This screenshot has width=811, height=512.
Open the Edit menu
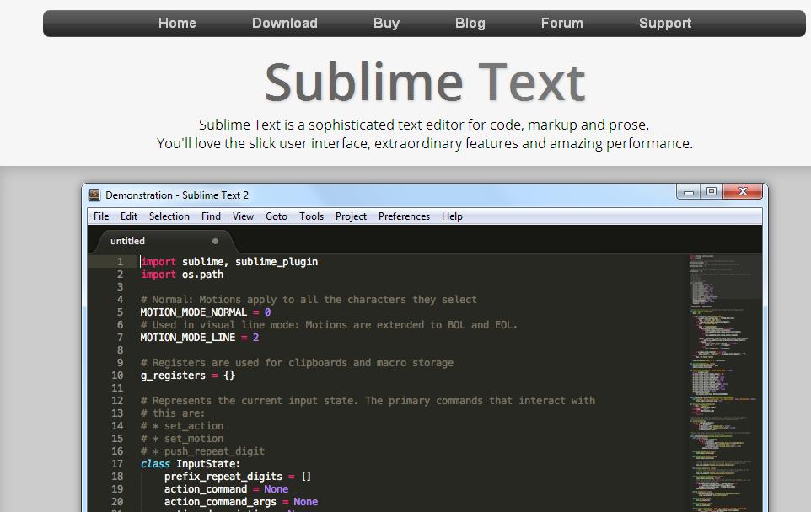[129, 216]
